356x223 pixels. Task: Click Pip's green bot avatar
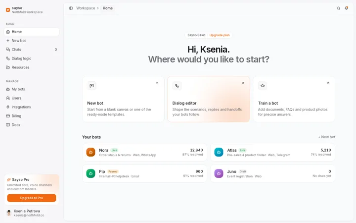pos(90,173)
